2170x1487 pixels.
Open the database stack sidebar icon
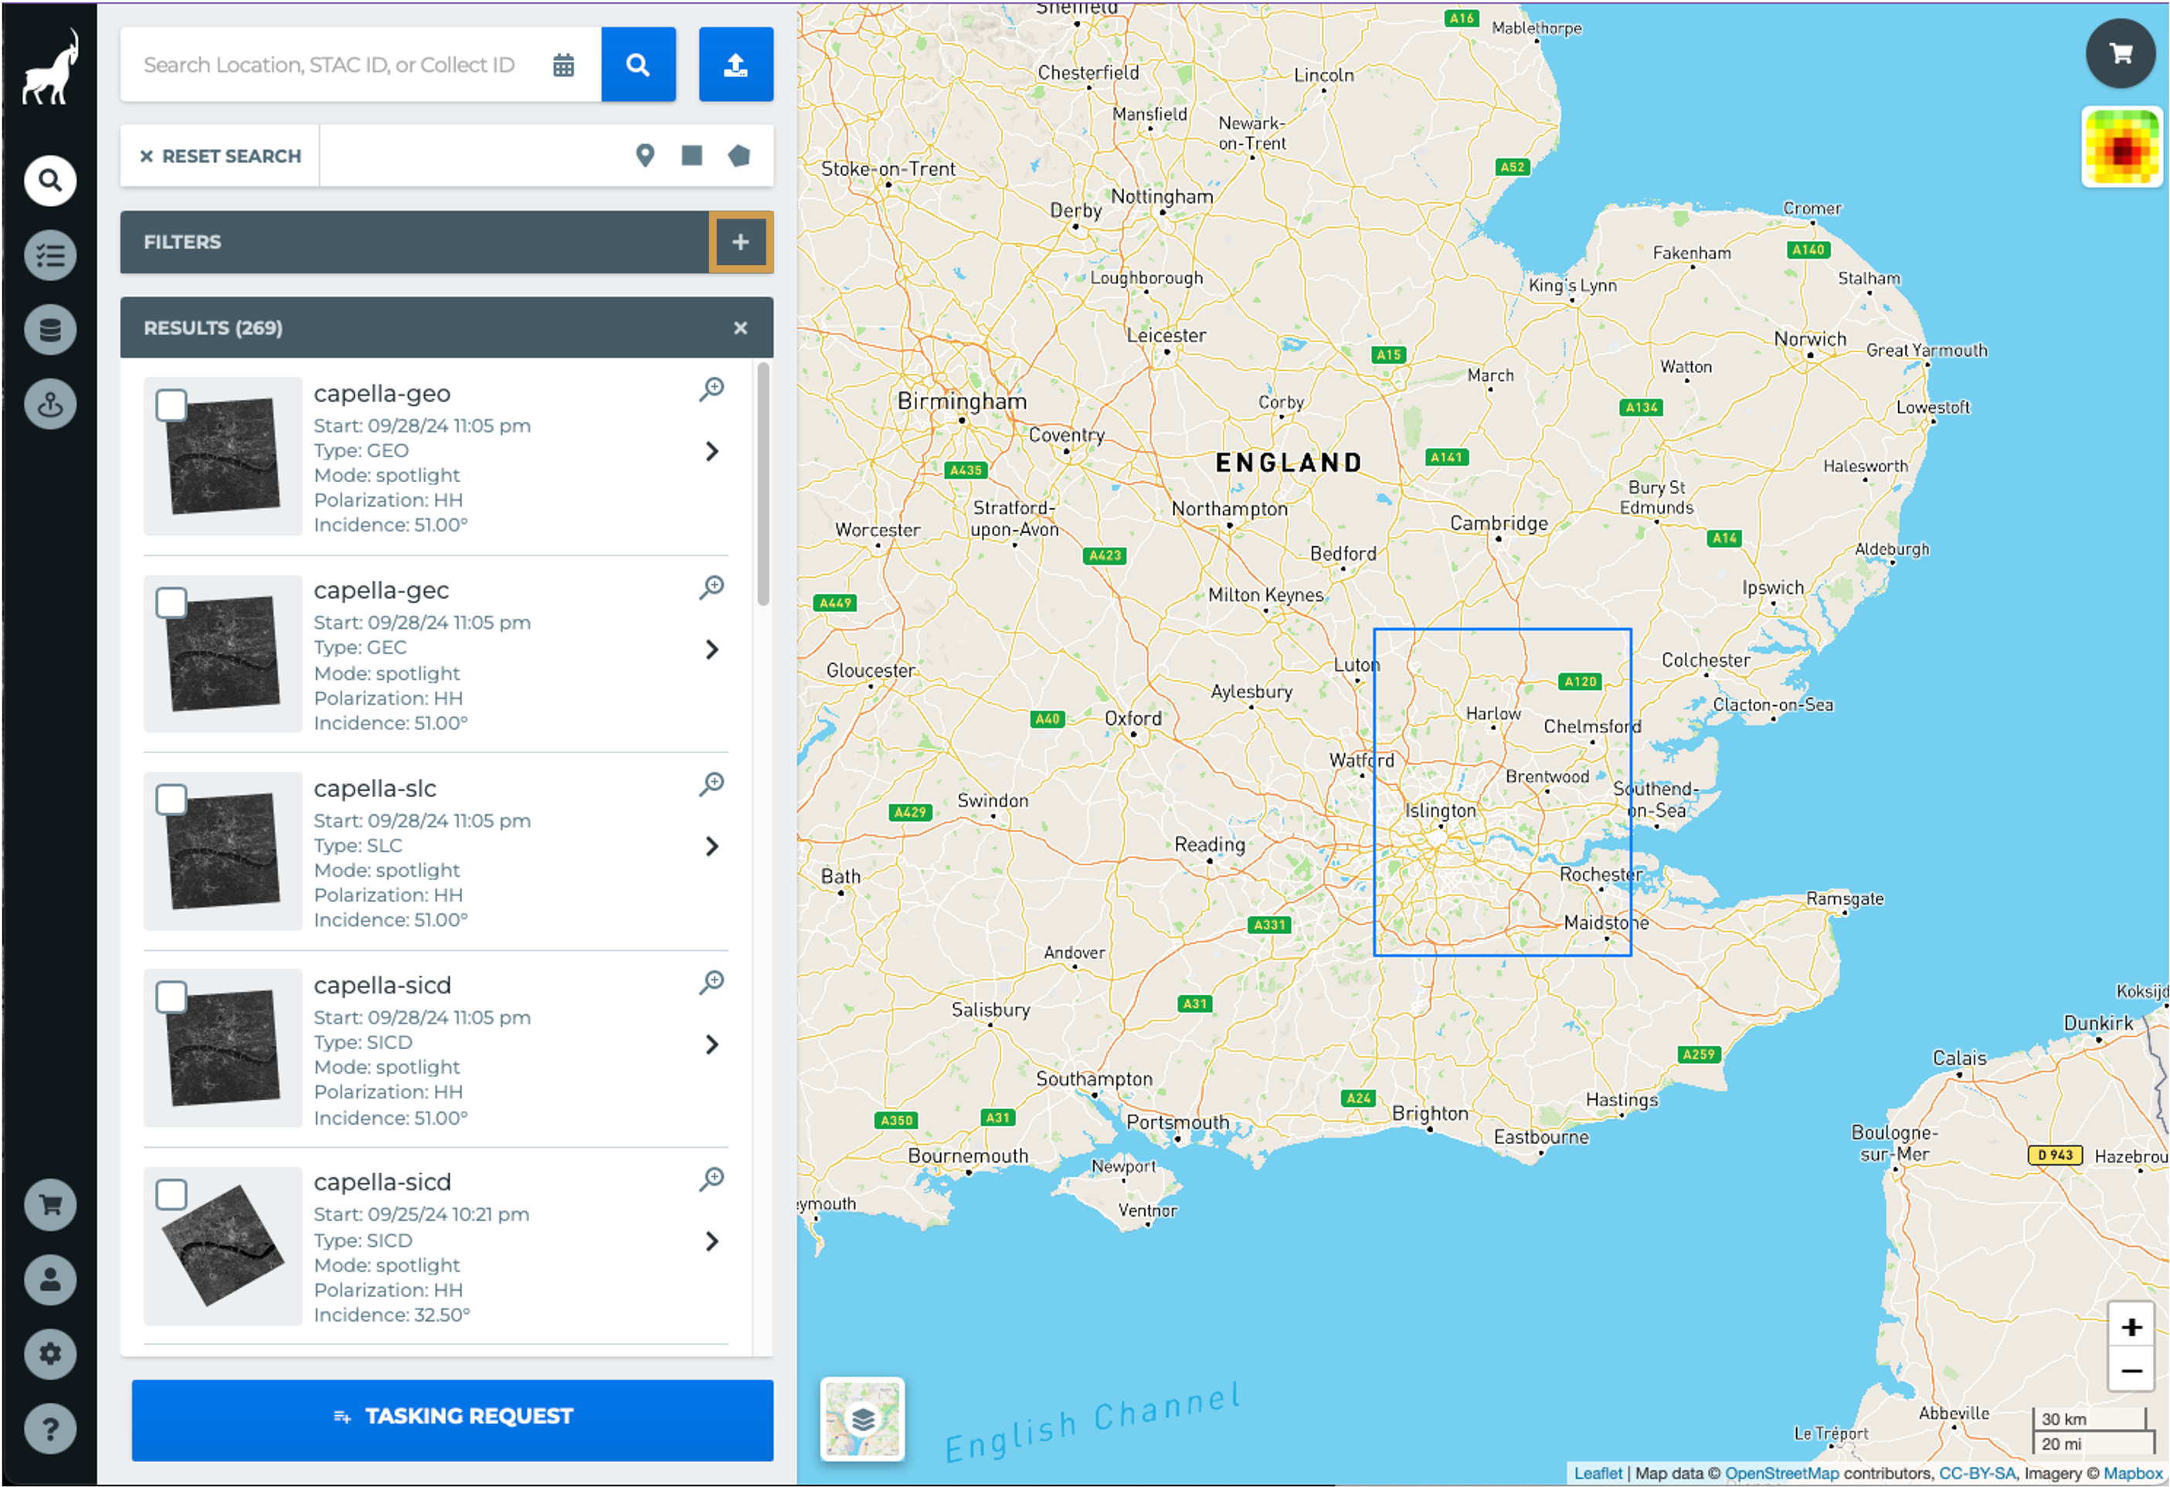click(x=50, y=330)
